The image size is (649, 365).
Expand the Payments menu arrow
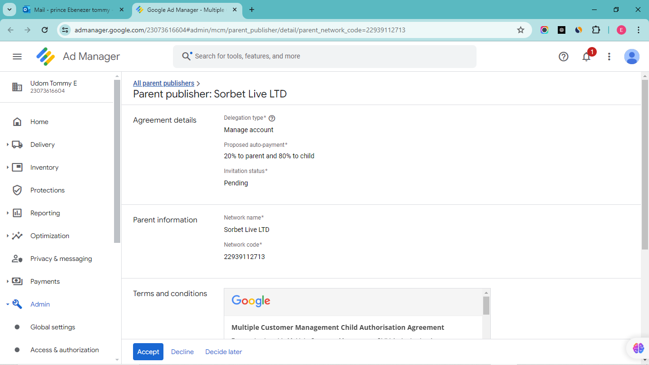click(8, 281)
